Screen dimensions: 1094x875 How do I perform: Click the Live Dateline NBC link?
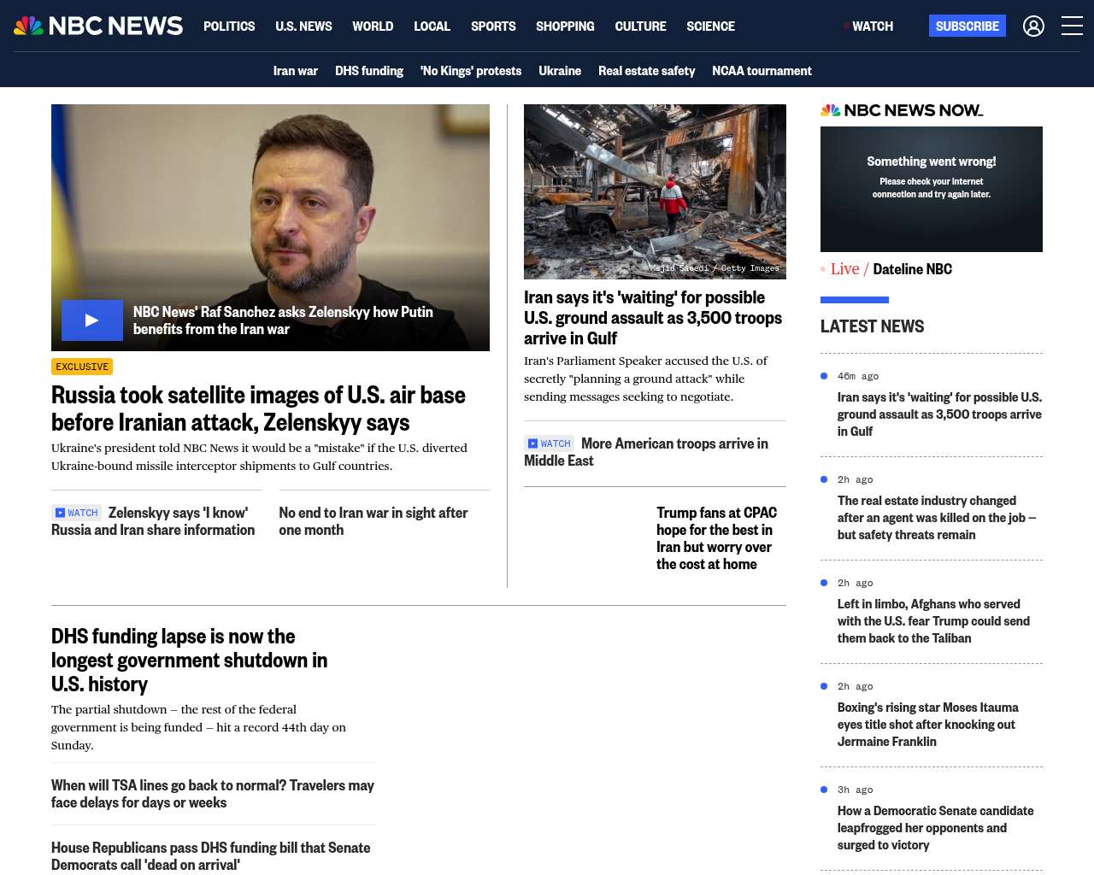(x=891, y=269)
